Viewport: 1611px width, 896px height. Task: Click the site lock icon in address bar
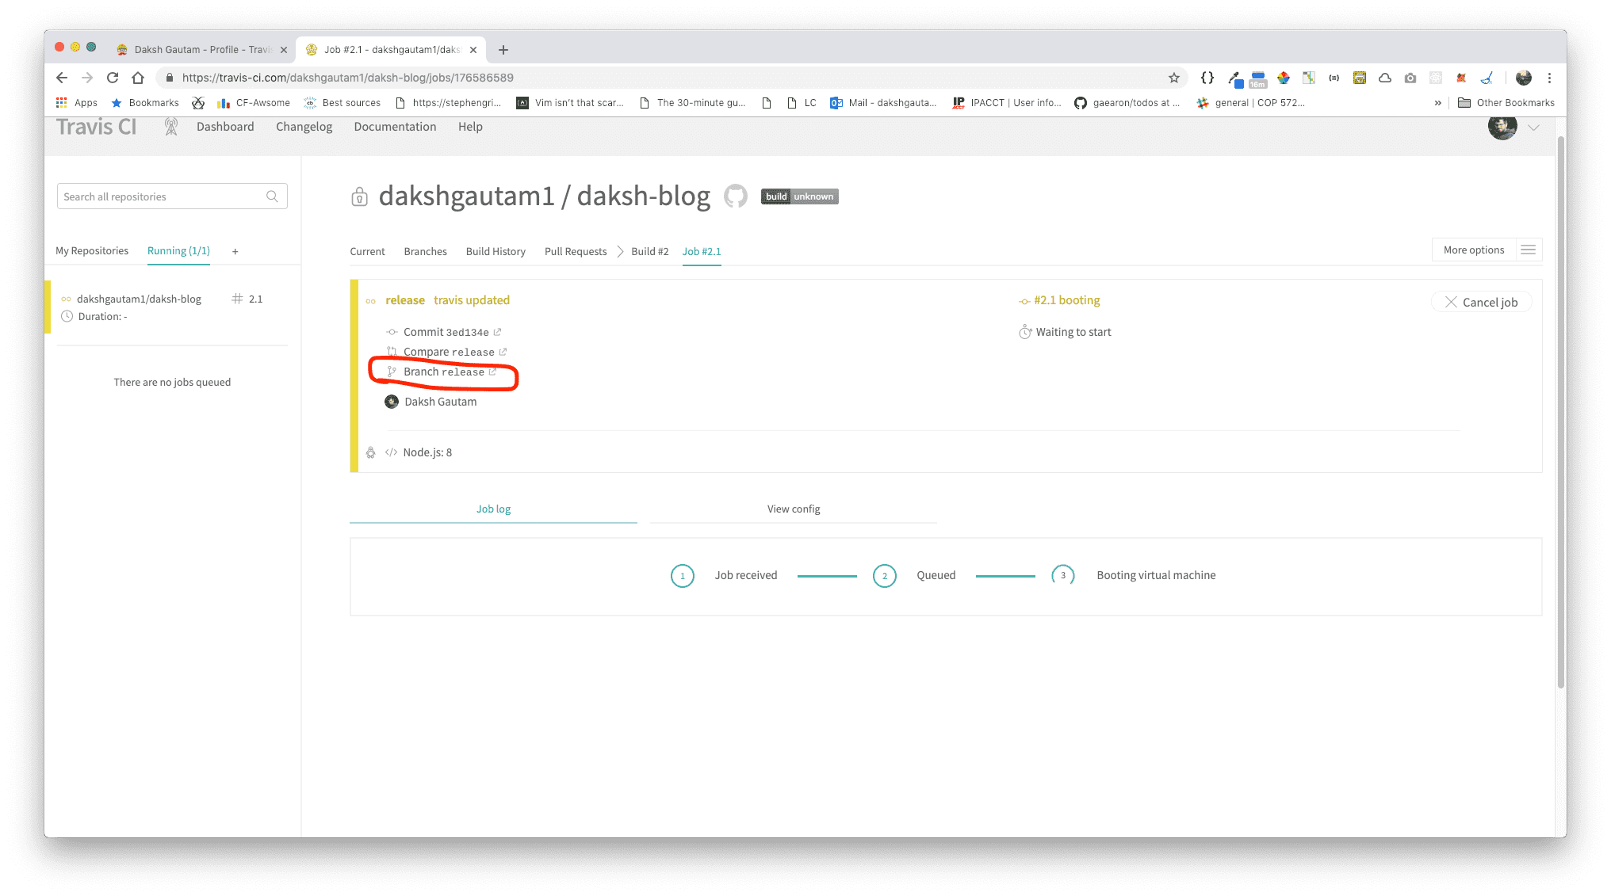coord(169,78)
